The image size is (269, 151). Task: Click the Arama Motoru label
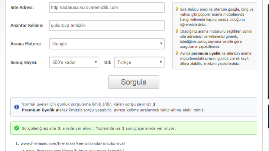pyautogui.click(x=26, y=44)
